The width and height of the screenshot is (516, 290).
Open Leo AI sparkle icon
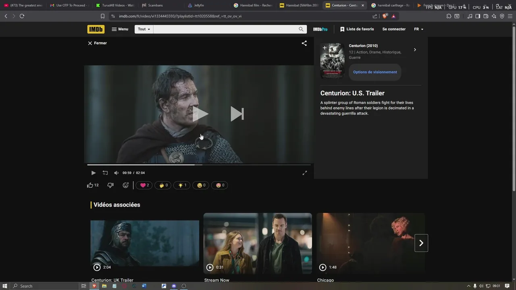tap(494, 16)
